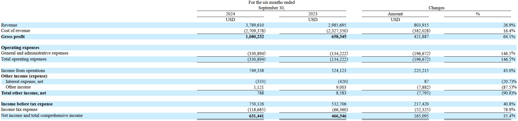Screen dimensions: 518x121
Task: Select the Total operating expenses label
Action: (x=24, y=59)
